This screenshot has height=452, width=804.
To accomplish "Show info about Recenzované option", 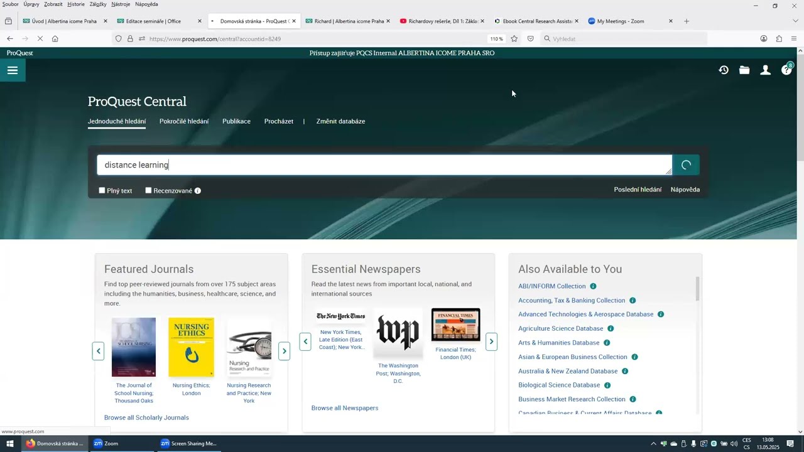I will click(x=197, y=191).
